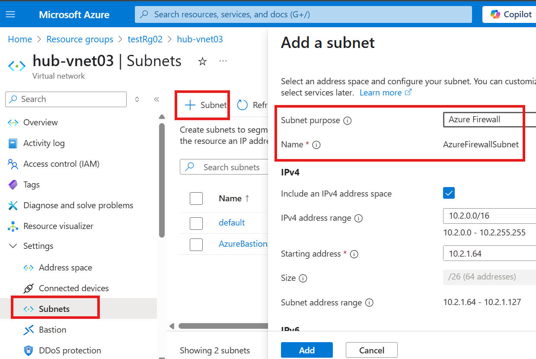Screen dimensions: 536x359
Task: Open testRg02 breadcrumb link
Action: [x=145, y=39]
